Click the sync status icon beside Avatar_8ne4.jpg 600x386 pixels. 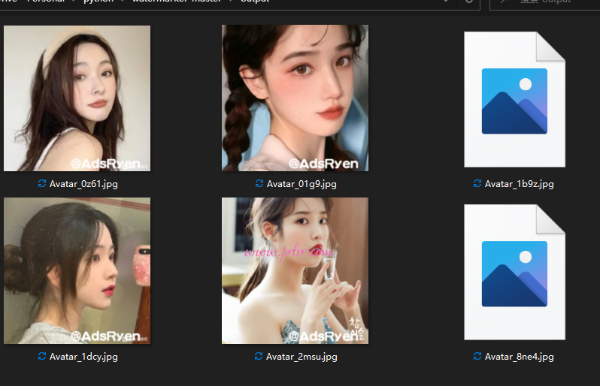point(477,357)
